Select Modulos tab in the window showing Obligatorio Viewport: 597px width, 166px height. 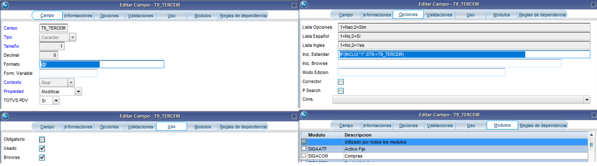pos(202,127)
